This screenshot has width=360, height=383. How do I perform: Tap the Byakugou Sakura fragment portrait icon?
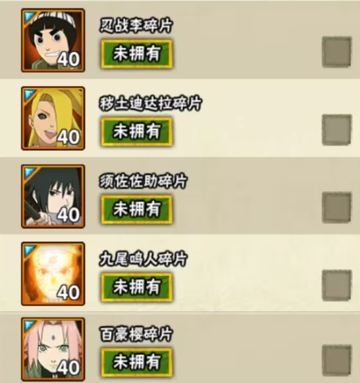point(53,349)
